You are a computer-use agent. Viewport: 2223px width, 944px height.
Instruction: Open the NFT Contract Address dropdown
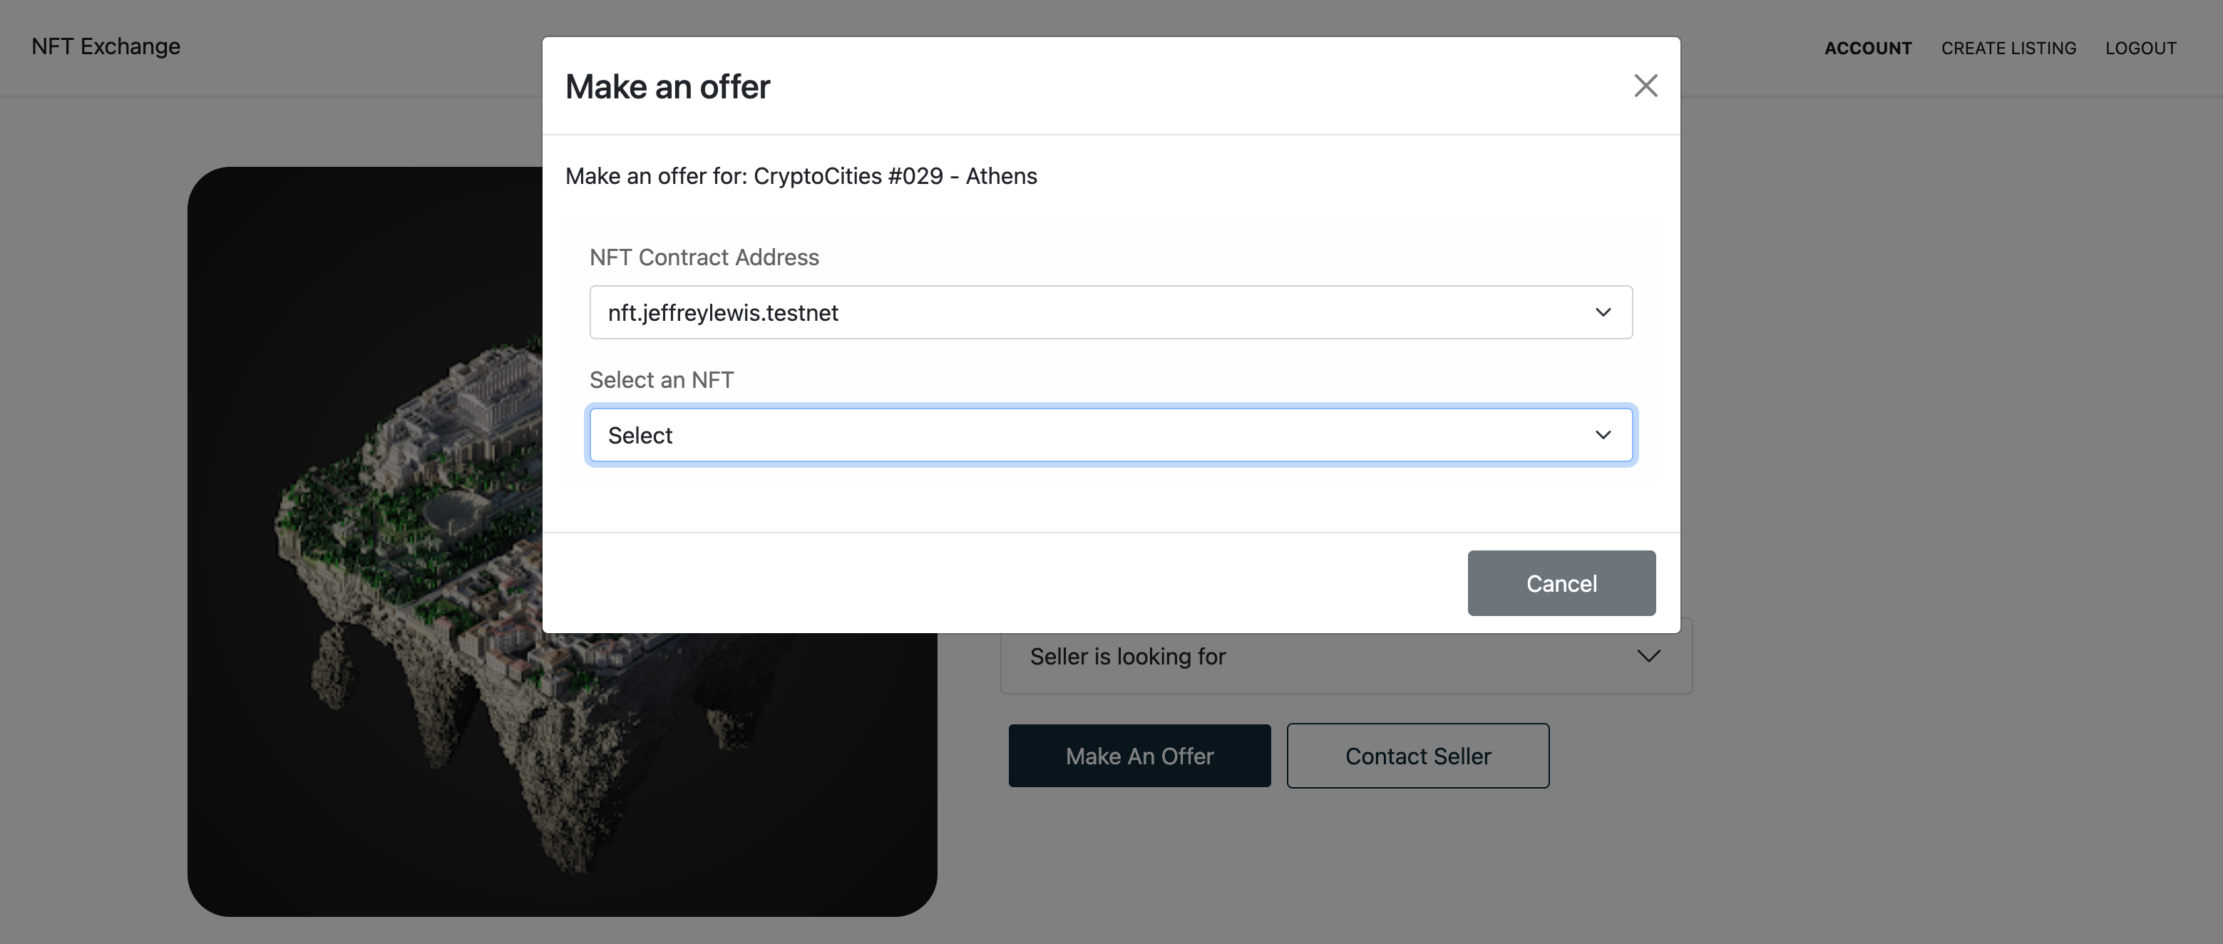pyautogui.click(x=1111, y=312)
